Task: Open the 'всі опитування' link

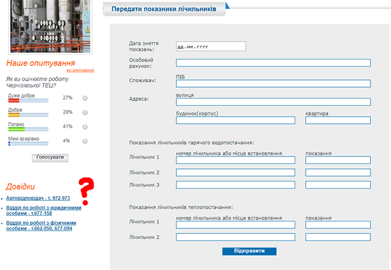Action: [x=80, y=70]
